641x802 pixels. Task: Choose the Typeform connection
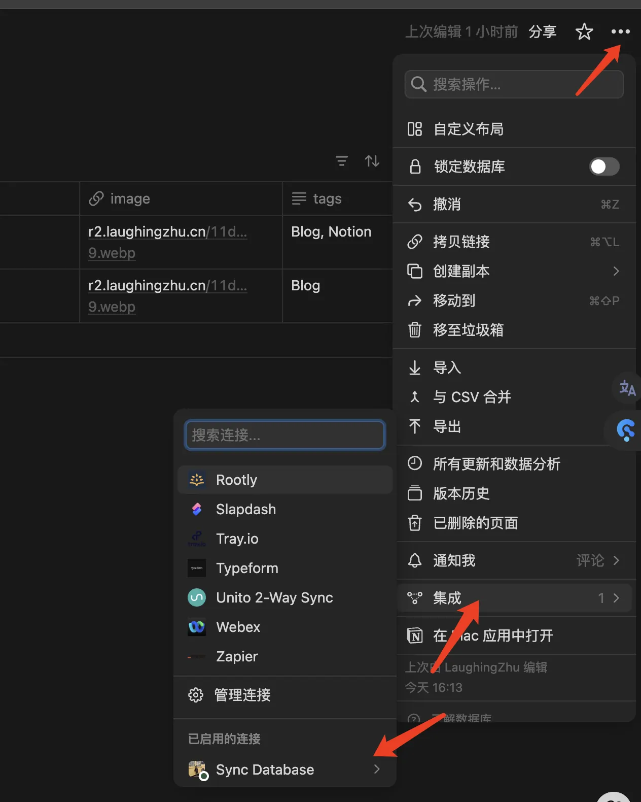point(285,568)
